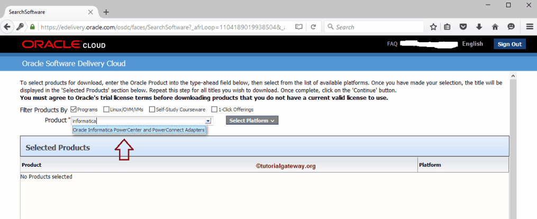Uncheck the Programs filter checkbox
The width and height of the screenshot is (537, 219).
pos(74,110)
